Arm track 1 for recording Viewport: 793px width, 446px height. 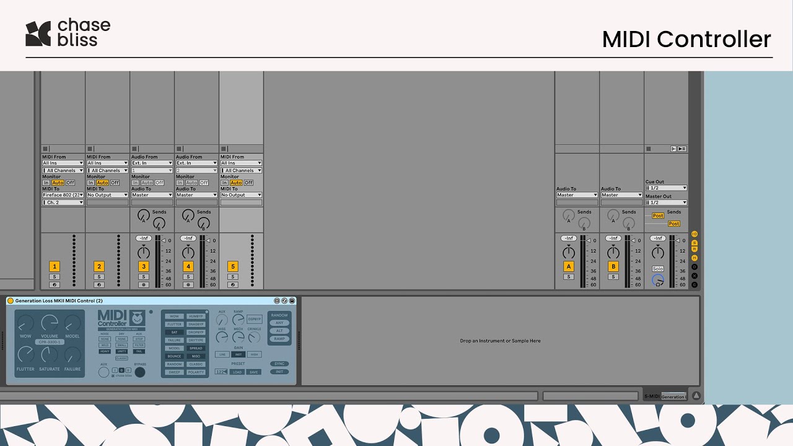[x=55, y=285]
